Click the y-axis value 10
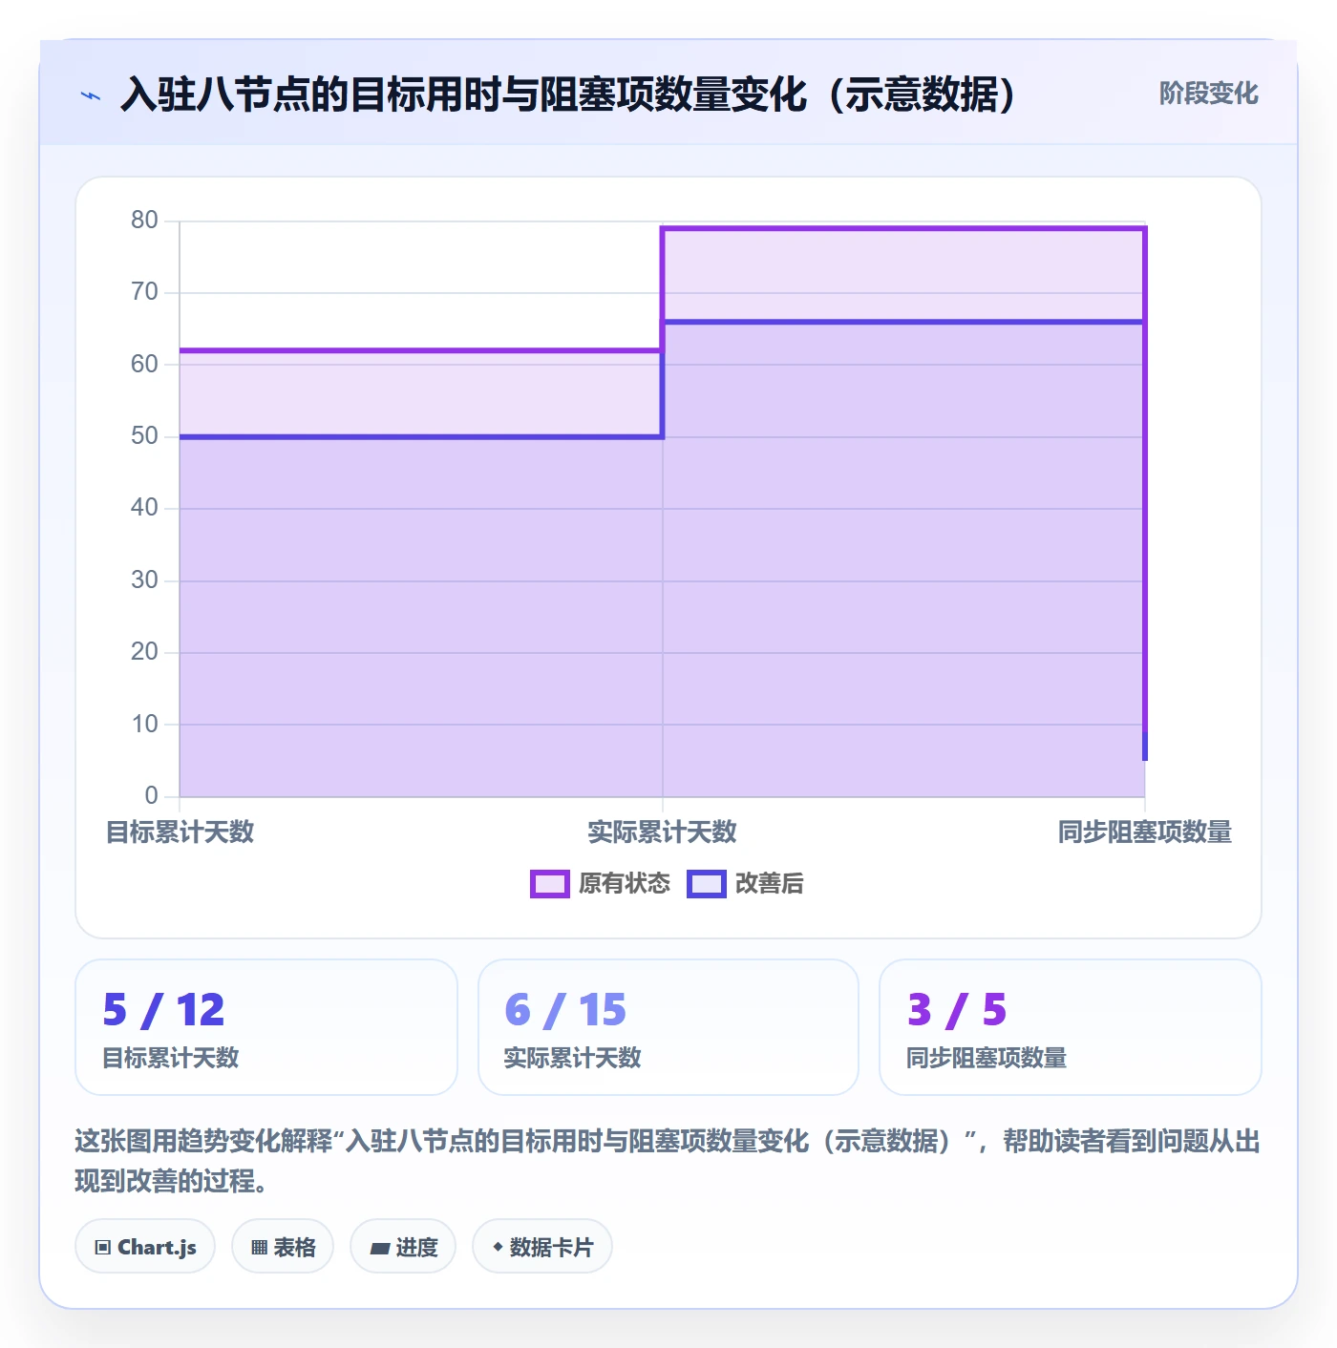The image size is (1337, 1348). tap(144, 725)
